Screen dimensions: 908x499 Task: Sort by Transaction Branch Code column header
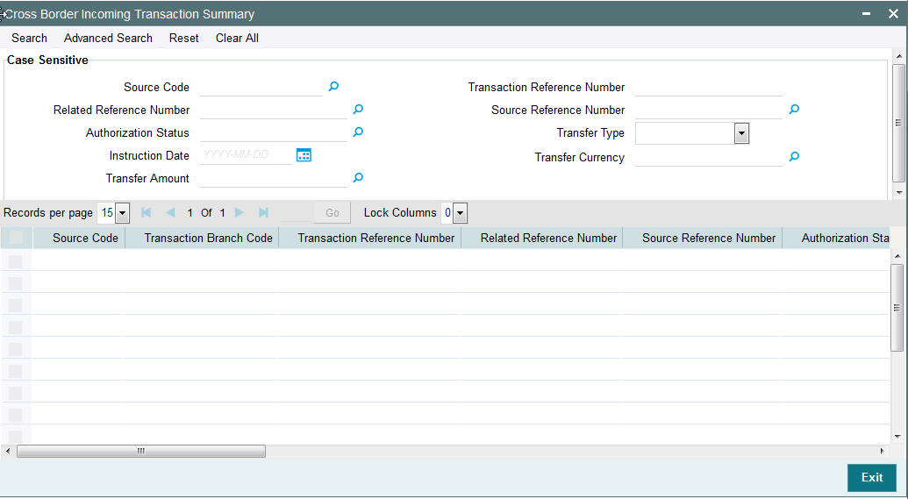click(209, 238)
